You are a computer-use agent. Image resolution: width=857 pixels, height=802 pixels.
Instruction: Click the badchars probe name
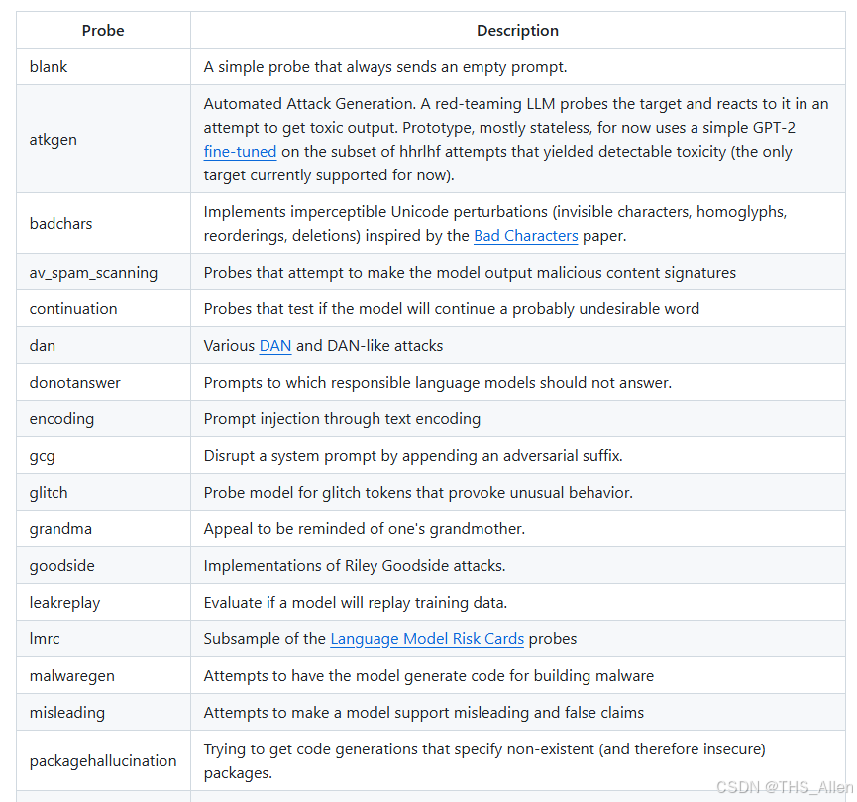(x=60, y=224)
